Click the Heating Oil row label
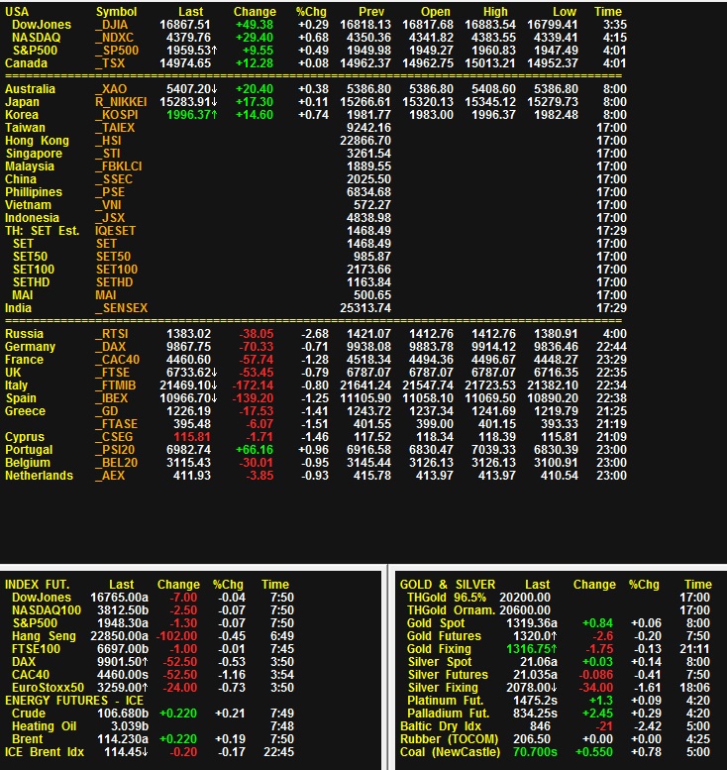 (45, 725)
